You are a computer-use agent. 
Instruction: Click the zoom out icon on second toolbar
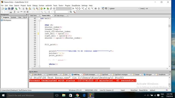coord(45,12)
